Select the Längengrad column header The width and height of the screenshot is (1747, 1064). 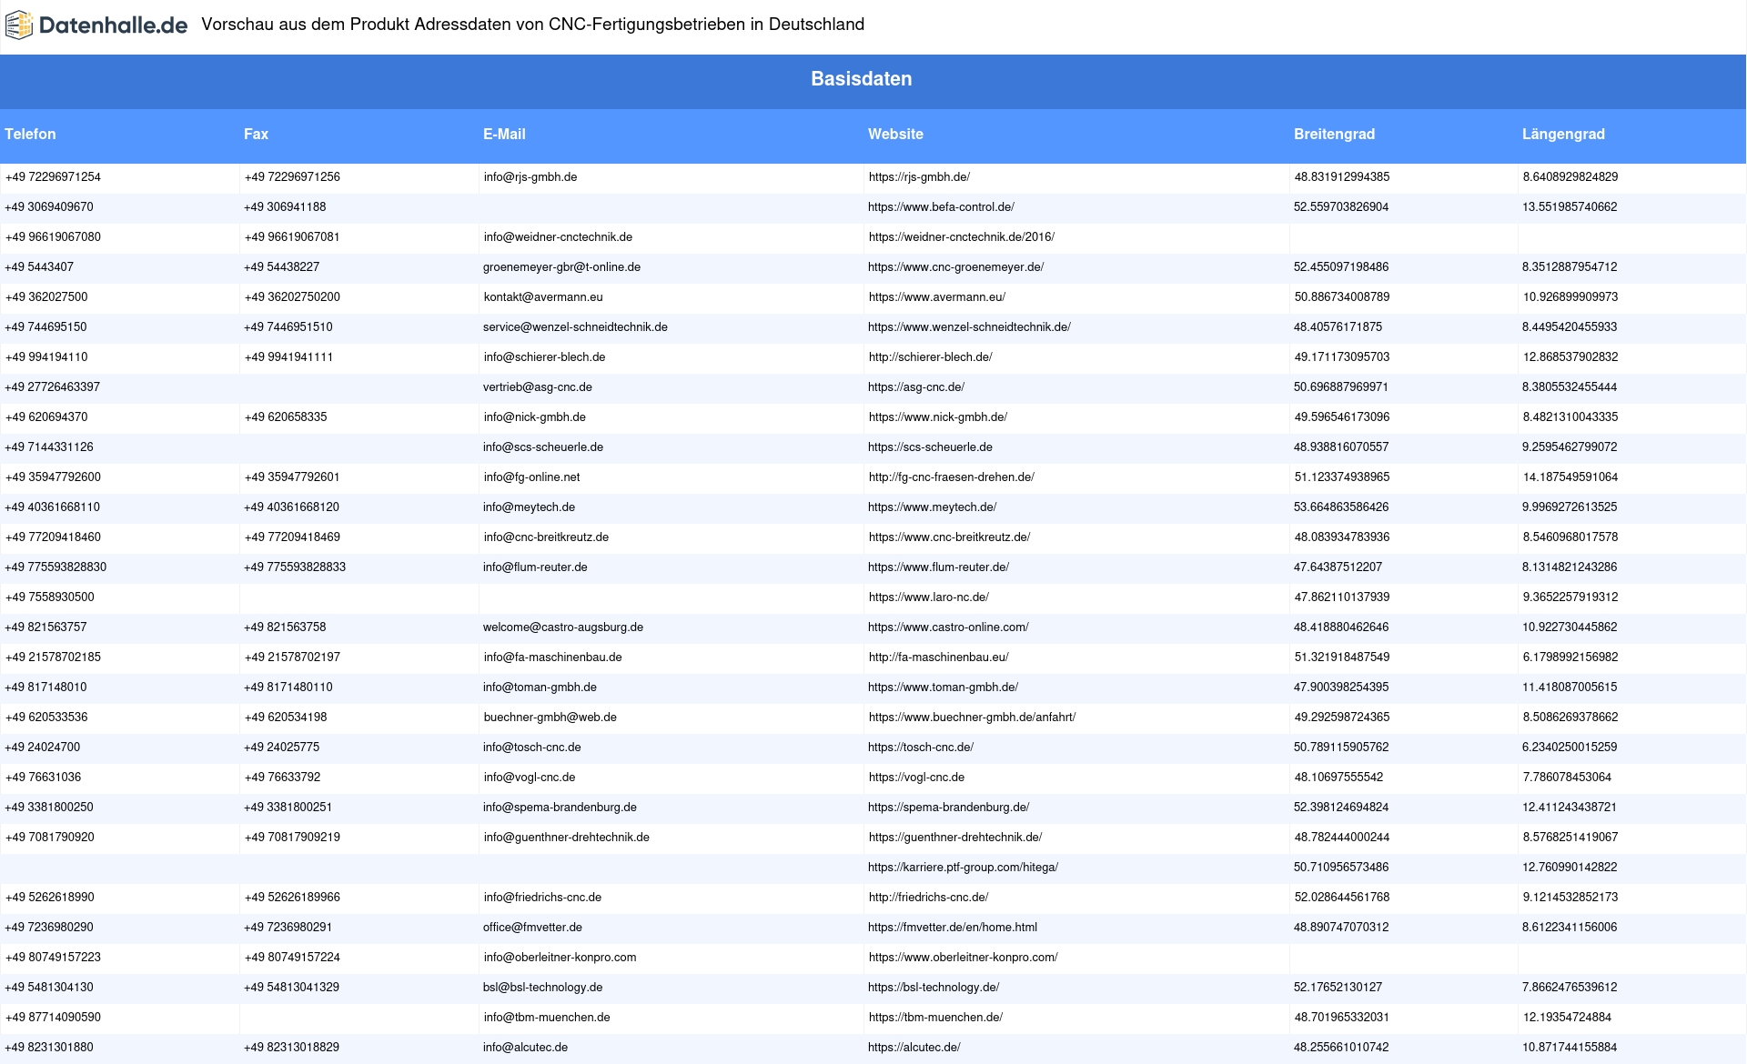click(x=1563, y=134)
